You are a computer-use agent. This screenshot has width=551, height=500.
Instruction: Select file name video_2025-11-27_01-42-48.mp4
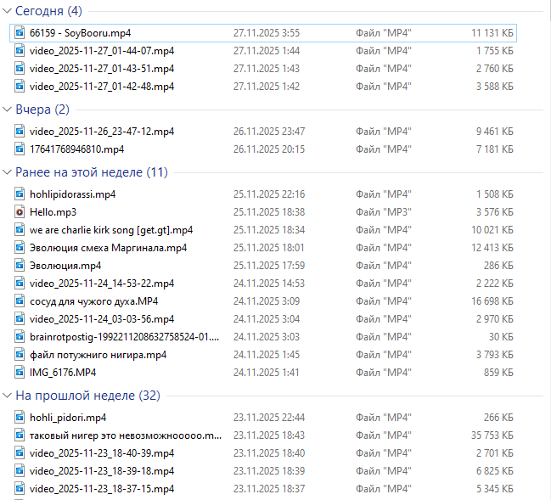[x=102, y=86]
